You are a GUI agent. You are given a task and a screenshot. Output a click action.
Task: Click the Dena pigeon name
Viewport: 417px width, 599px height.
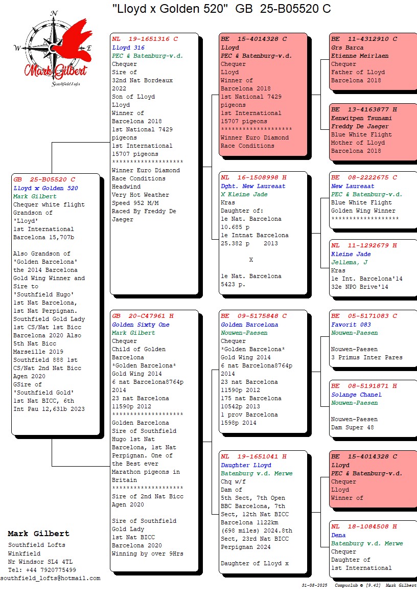pos(339,535)
